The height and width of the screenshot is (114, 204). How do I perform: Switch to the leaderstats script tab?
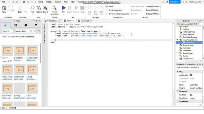[85, 21]
